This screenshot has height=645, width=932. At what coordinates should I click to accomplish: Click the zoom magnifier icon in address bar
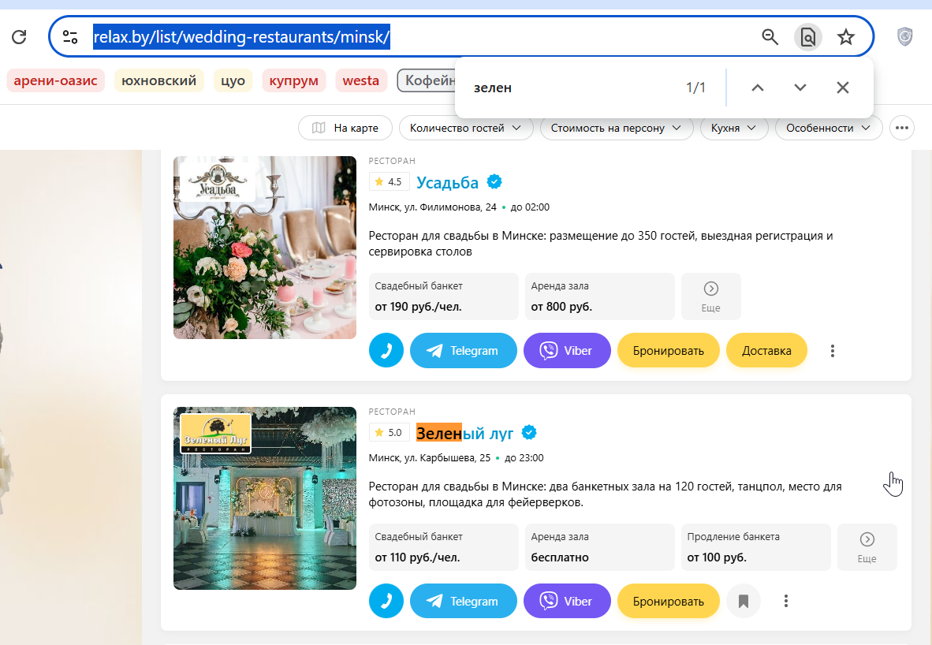[x=770, y=37]
